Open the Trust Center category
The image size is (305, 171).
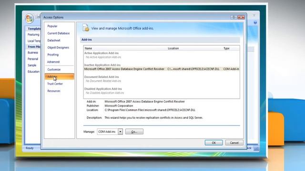click(55, 84)
